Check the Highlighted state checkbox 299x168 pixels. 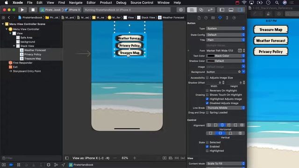click(207, 151)
